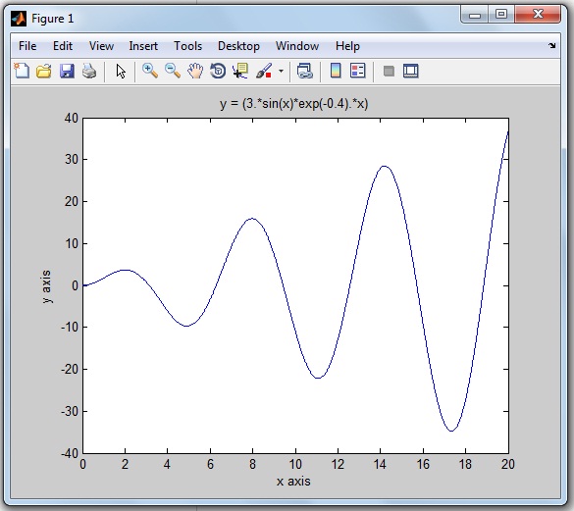The height and width of the screenshot is (511, 574).
Task: Click the Hide Plot Tools icon
Action: (x=389, y=71)
